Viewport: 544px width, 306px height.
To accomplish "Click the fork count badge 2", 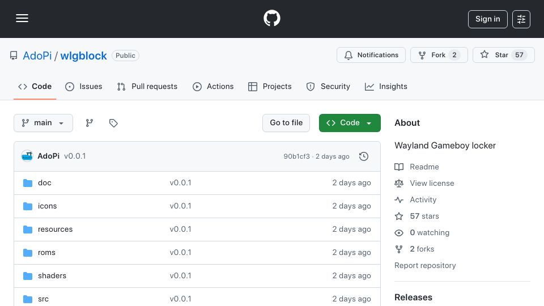I will click(454, 55).
